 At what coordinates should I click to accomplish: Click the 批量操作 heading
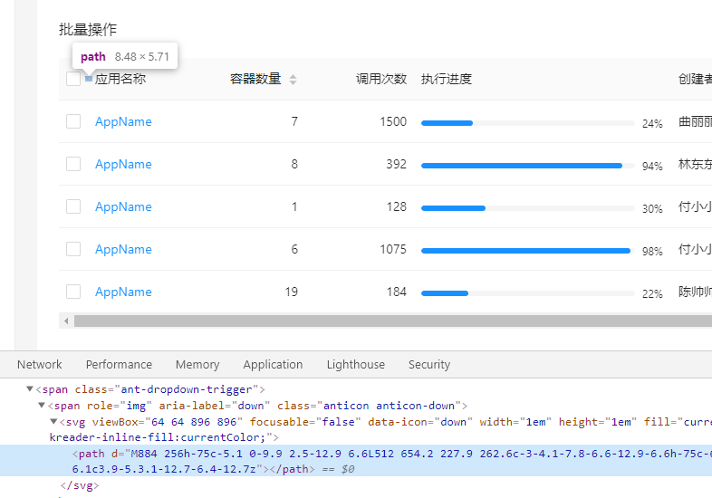(x=88, y=30)
